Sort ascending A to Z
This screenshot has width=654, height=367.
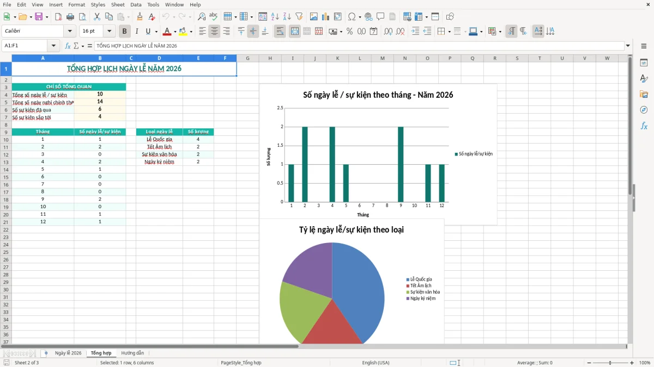pos(275,17)
